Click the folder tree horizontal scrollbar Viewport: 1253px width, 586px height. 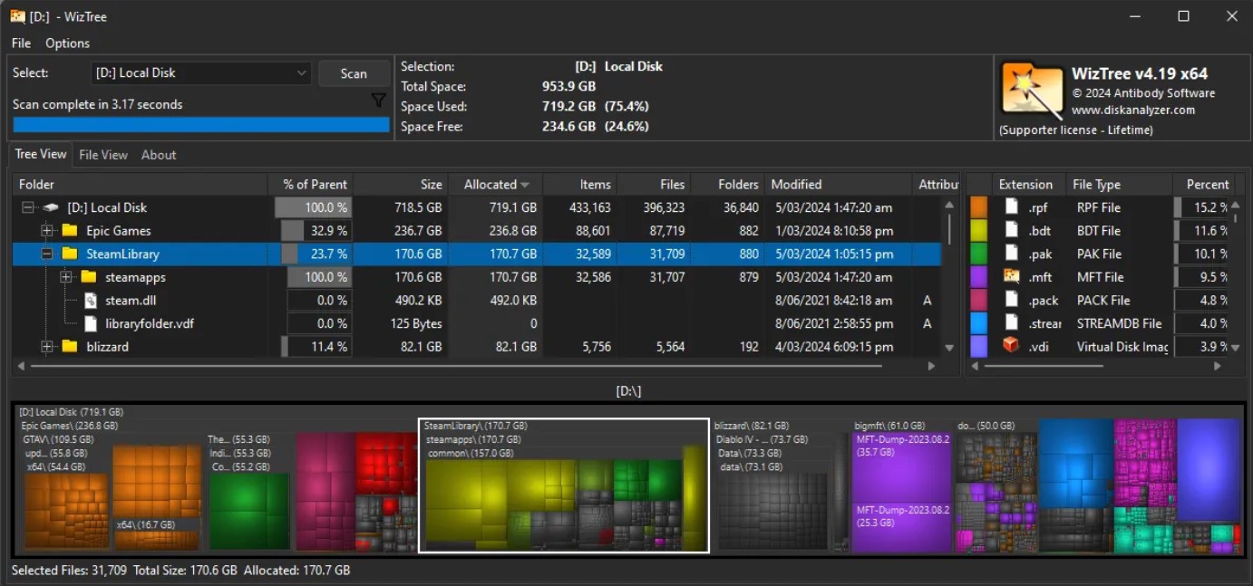tap(475, 366)
